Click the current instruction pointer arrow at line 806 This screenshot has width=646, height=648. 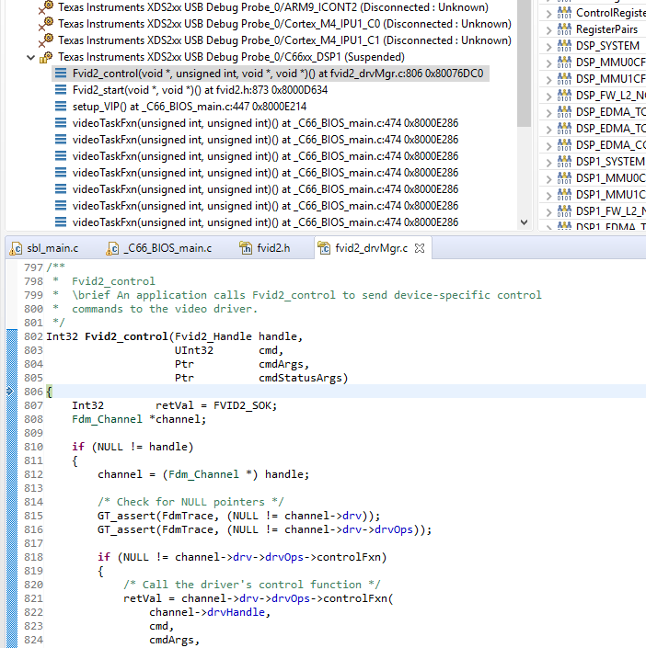(10, 392)
